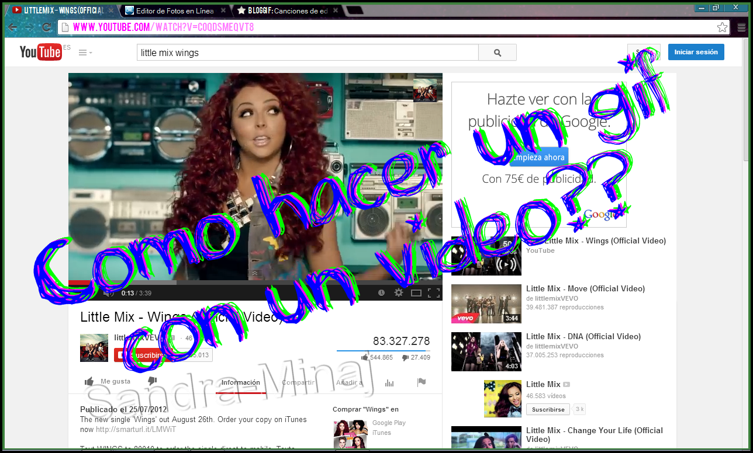This screenshot has width=753, height=453.
Task: Click the thumbs-down dislike icon
Action: click(153, 381)
